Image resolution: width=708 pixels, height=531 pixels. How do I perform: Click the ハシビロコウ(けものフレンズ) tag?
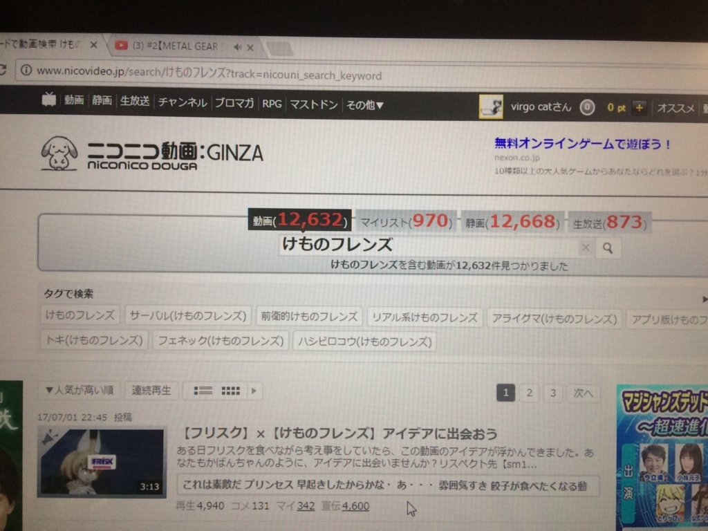[x=364, y=342]
